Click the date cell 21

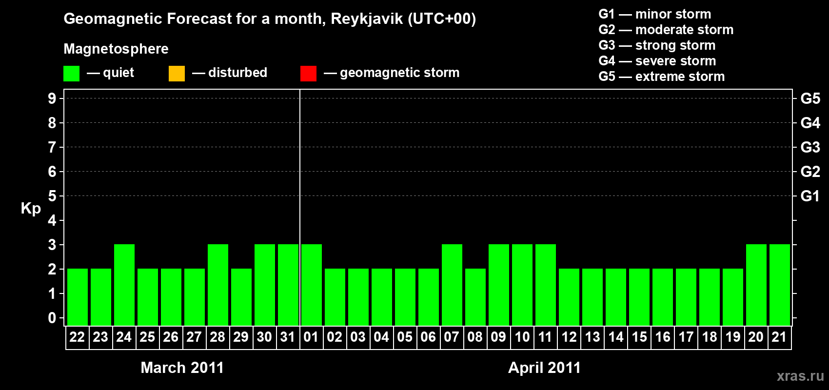point(779,337)
